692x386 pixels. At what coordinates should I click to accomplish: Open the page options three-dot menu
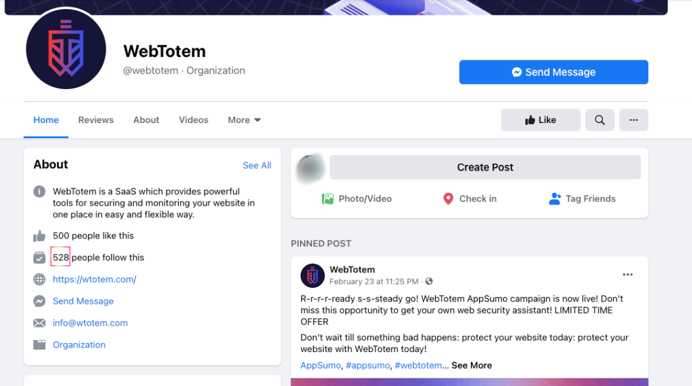pyautogui.click(x=633, y=120)
